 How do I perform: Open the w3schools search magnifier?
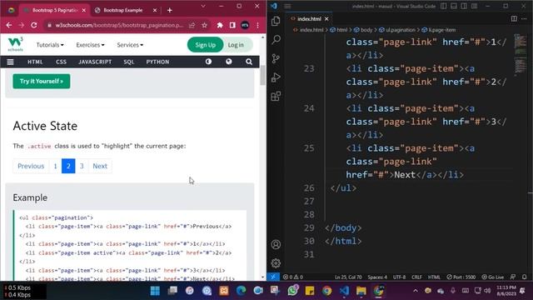click(x=249, y=62)
